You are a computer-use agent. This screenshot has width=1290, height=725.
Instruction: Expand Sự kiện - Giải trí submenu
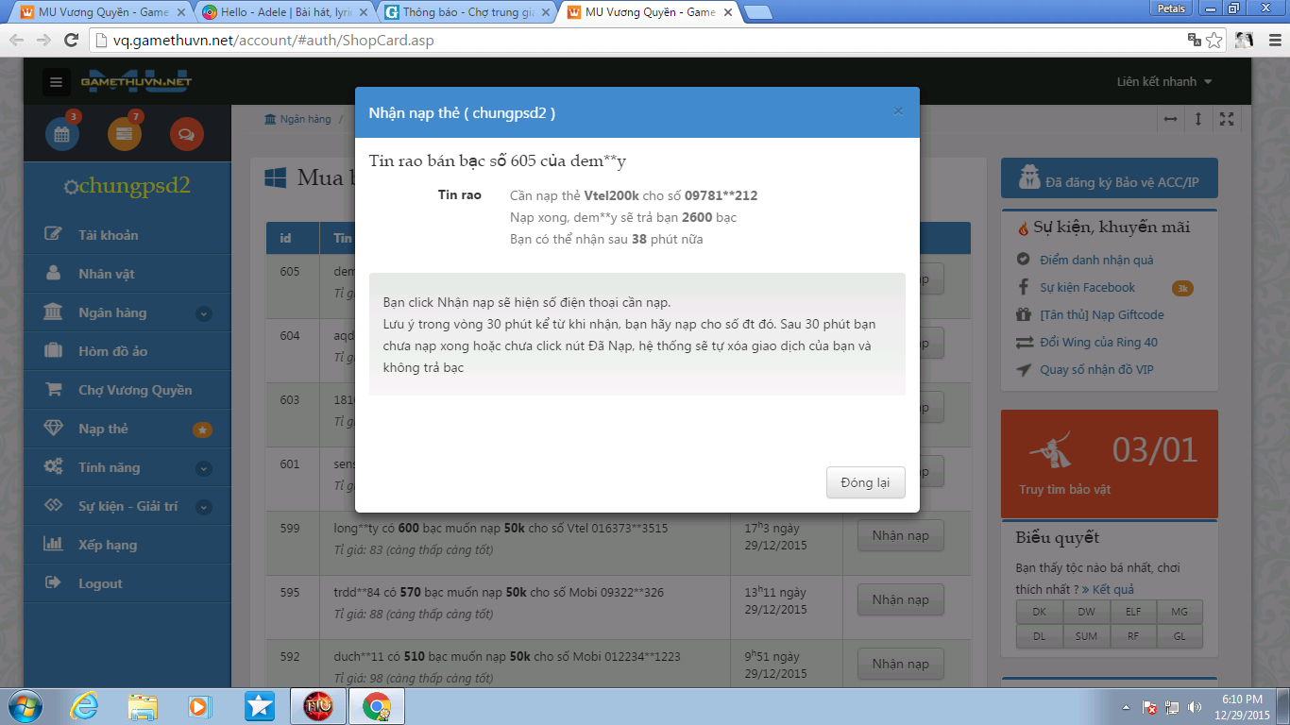pos(203,507)
